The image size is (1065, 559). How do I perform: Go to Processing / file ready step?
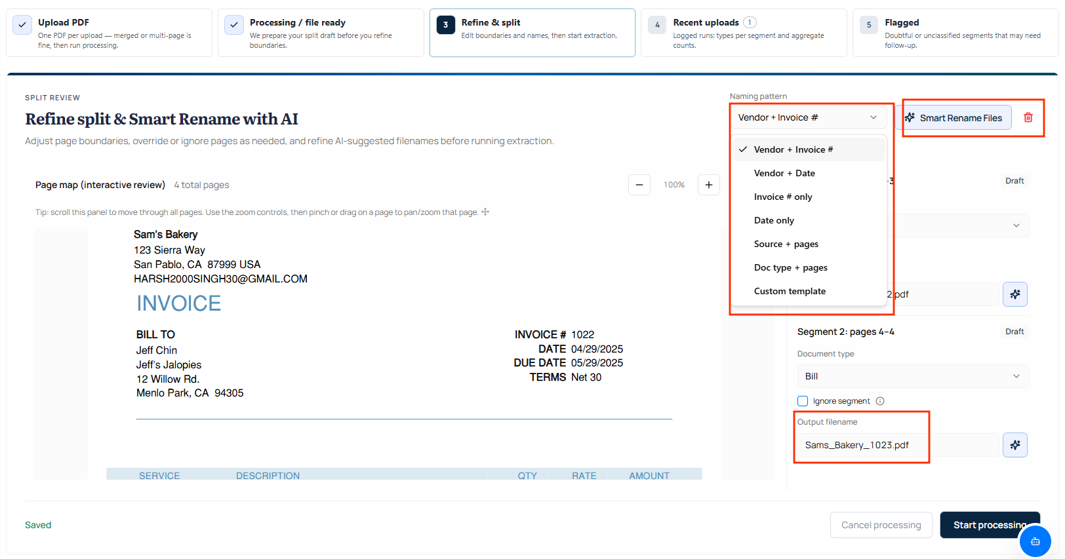(321, 33)
